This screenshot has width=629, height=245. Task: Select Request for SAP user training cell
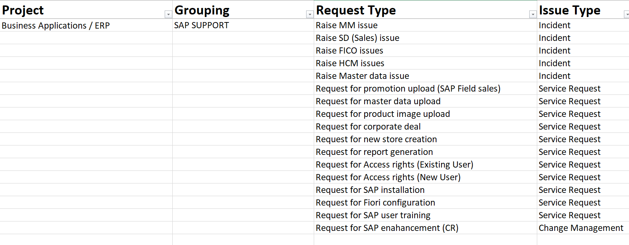[x=425, y=215]
